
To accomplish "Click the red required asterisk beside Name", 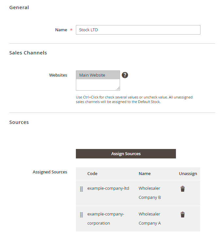I will (x=71, y=30).
